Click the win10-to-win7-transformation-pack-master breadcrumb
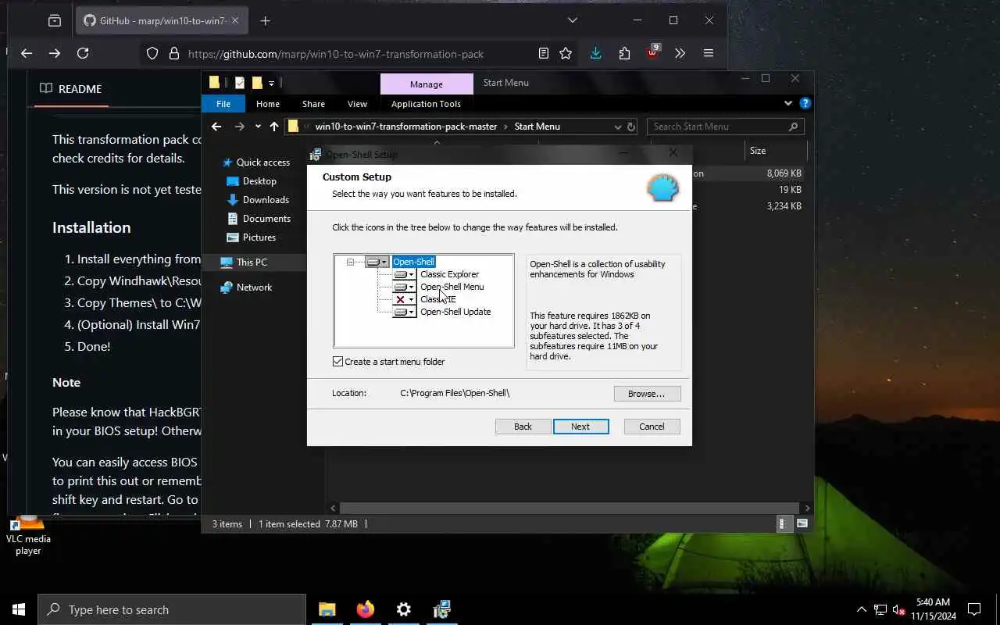 (x=406, y=127)
